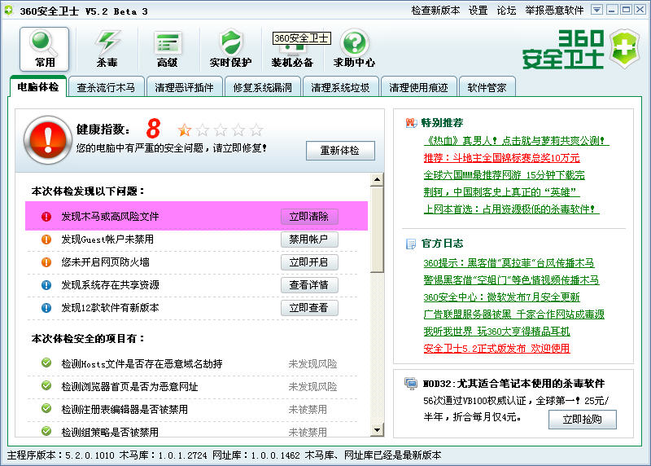This screenshot has width=651, height=466.
Task: Open the title bar dropdown arrow menu
Action: [596, 10]
